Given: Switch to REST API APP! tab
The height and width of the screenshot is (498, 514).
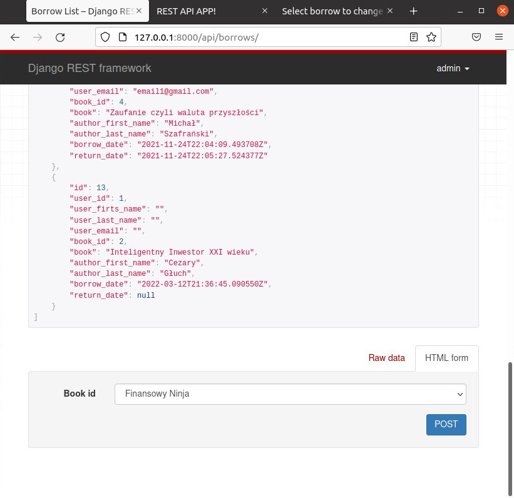Looking at the screenshot, I should pyautogui.click(x=207, y=11).
